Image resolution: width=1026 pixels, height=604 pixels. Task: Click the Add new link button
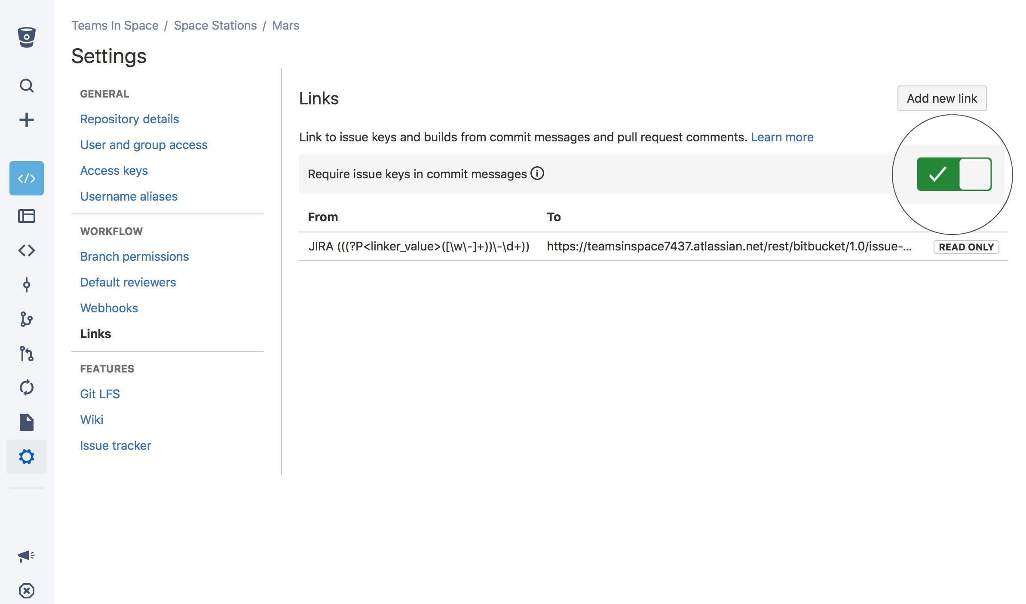941,98
